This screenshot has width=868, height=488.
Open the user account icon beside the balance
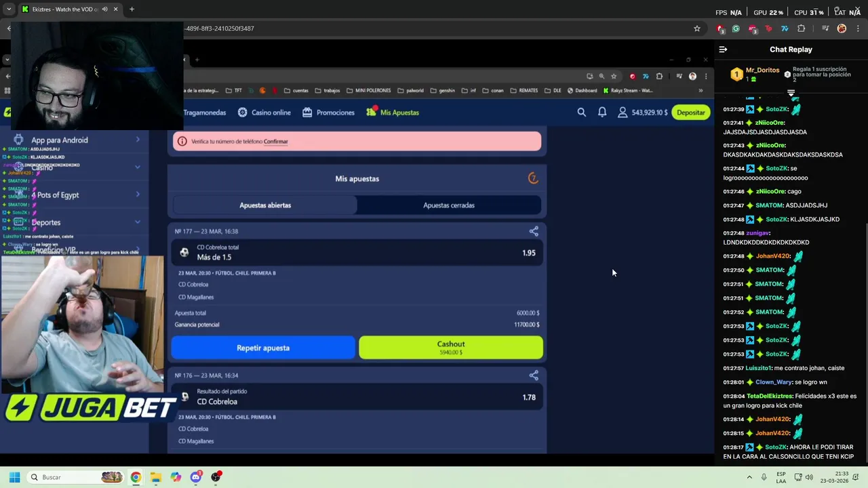coord(623,113)
